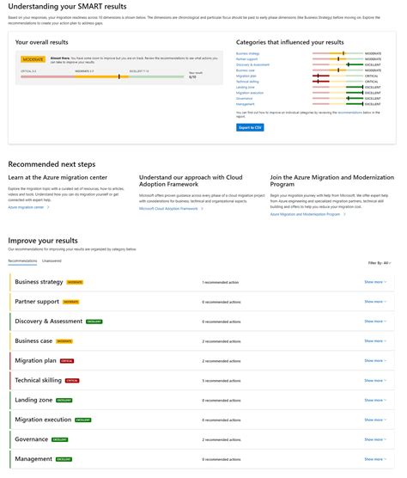Viewport: 407px width, 478px height.
Task: Click the Migration execution row title
Action: (43, 420)
